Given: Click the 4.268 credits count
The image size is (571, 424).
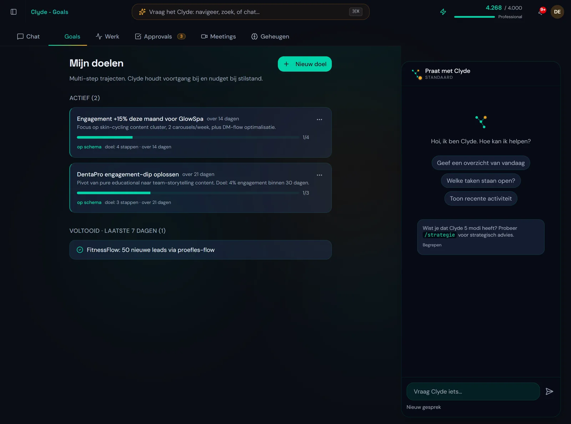Looking at the screenshot, I should click(494, 8).
